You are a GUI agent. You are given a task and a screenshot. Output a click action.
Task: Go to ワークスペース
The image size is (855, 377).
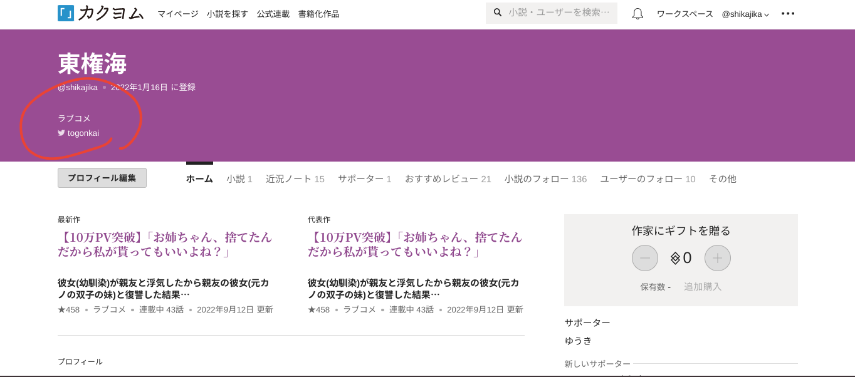point(685,14)
